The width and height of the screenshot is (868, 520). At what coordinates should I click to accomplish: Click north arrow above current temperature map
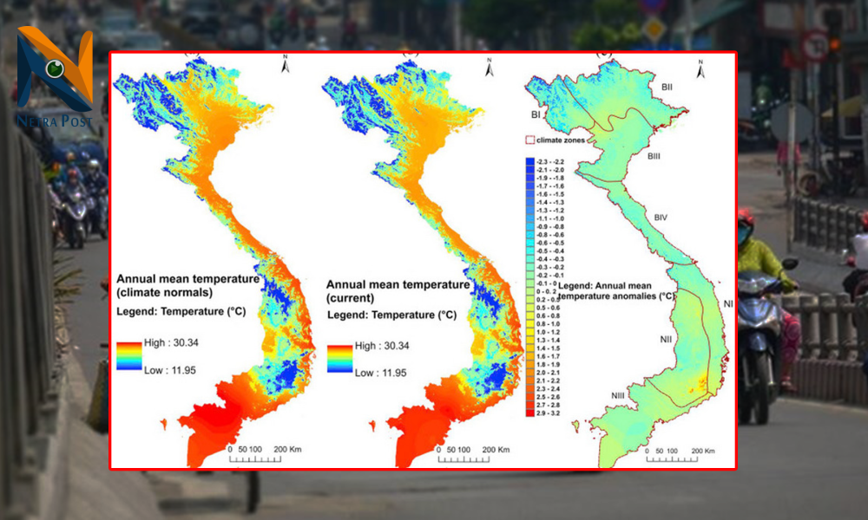click(x=489, y=66)
